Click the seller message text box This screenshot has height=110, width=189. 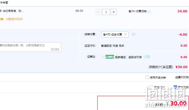click(30, 47)
